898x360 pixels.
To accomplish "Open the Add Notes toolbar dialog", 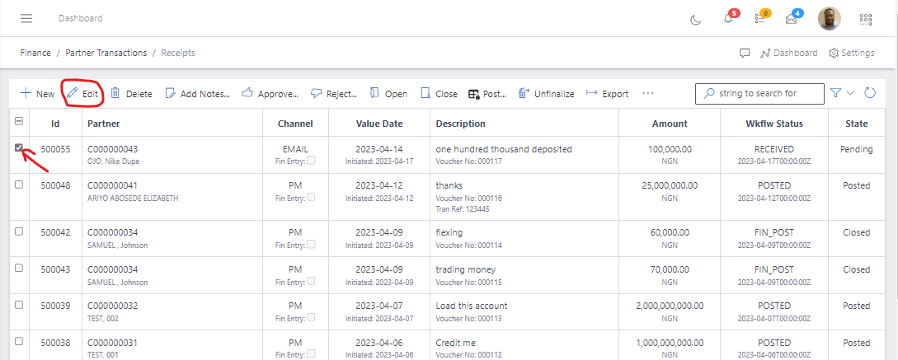I will tap(198, 94).
